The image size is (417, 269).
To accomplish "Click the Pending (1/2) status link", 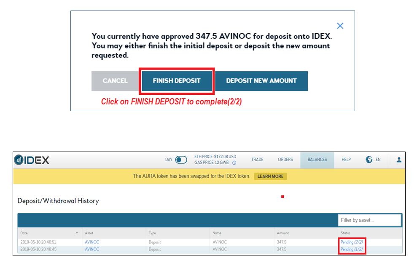I will click(x=352, y=249).
